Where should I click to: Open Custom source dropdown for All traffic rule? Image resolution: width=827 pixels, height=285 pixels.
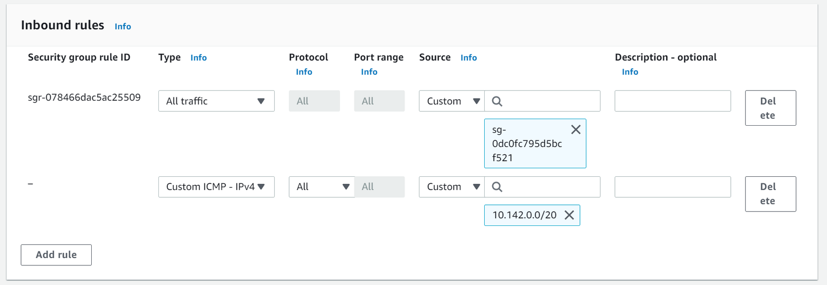point(452,101)
